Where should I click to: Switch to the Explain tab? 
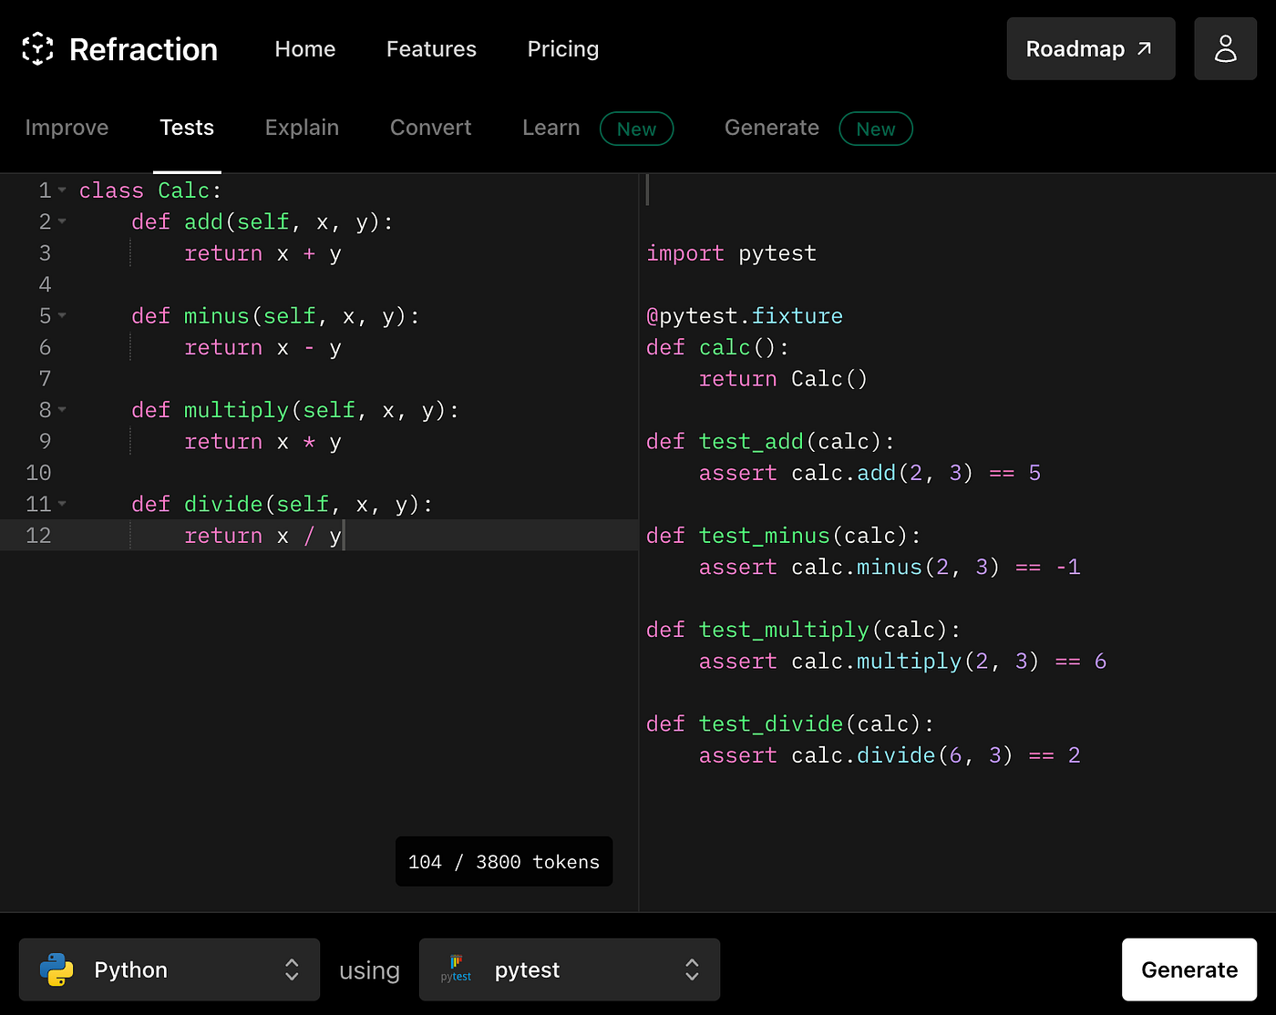[x=302, y=128]
